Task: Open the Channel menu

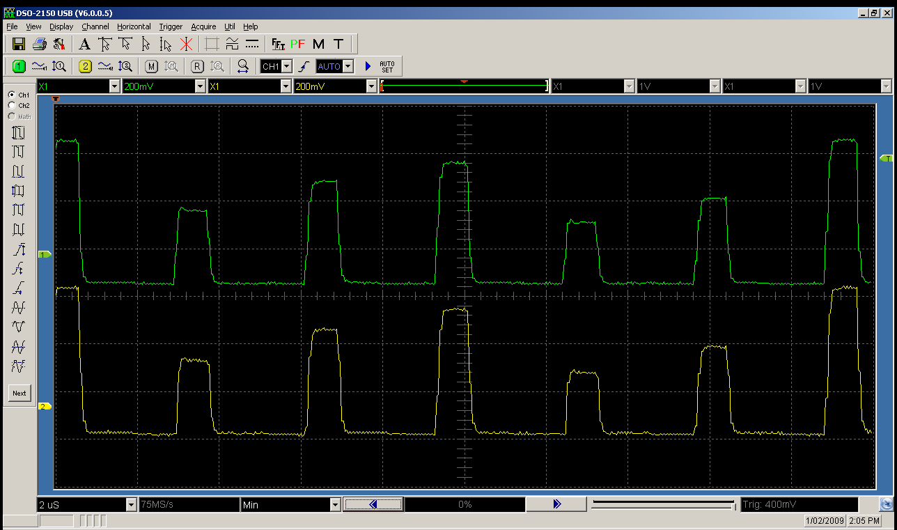Action: 95,26
